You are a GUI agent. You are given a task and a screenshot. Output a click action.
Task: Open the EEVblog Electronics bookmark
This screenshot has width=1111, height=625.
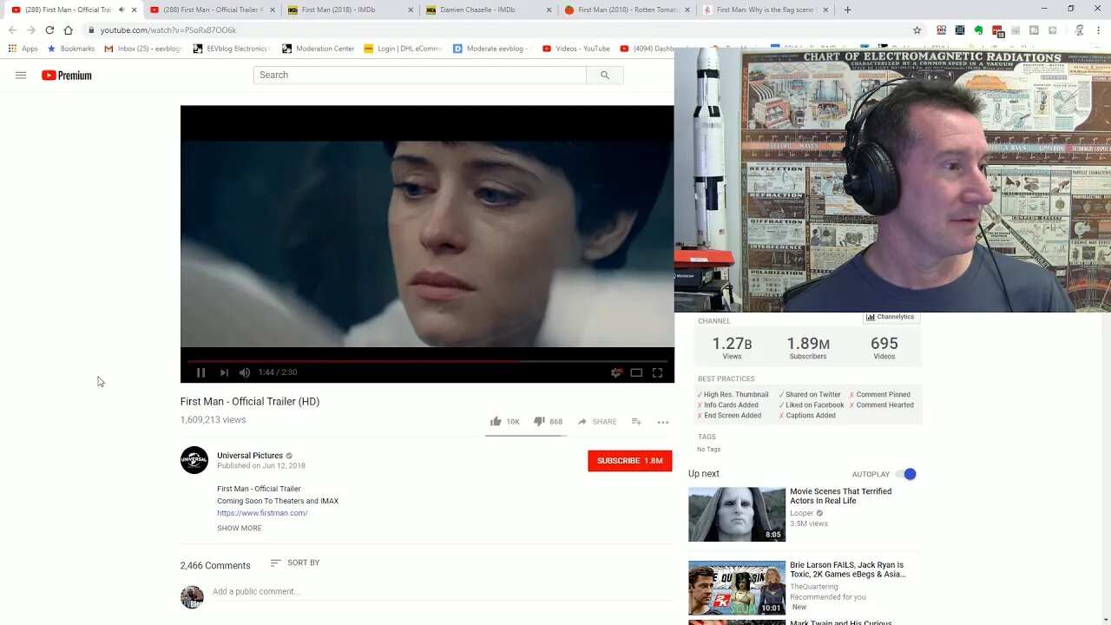[x=232, y=49]
